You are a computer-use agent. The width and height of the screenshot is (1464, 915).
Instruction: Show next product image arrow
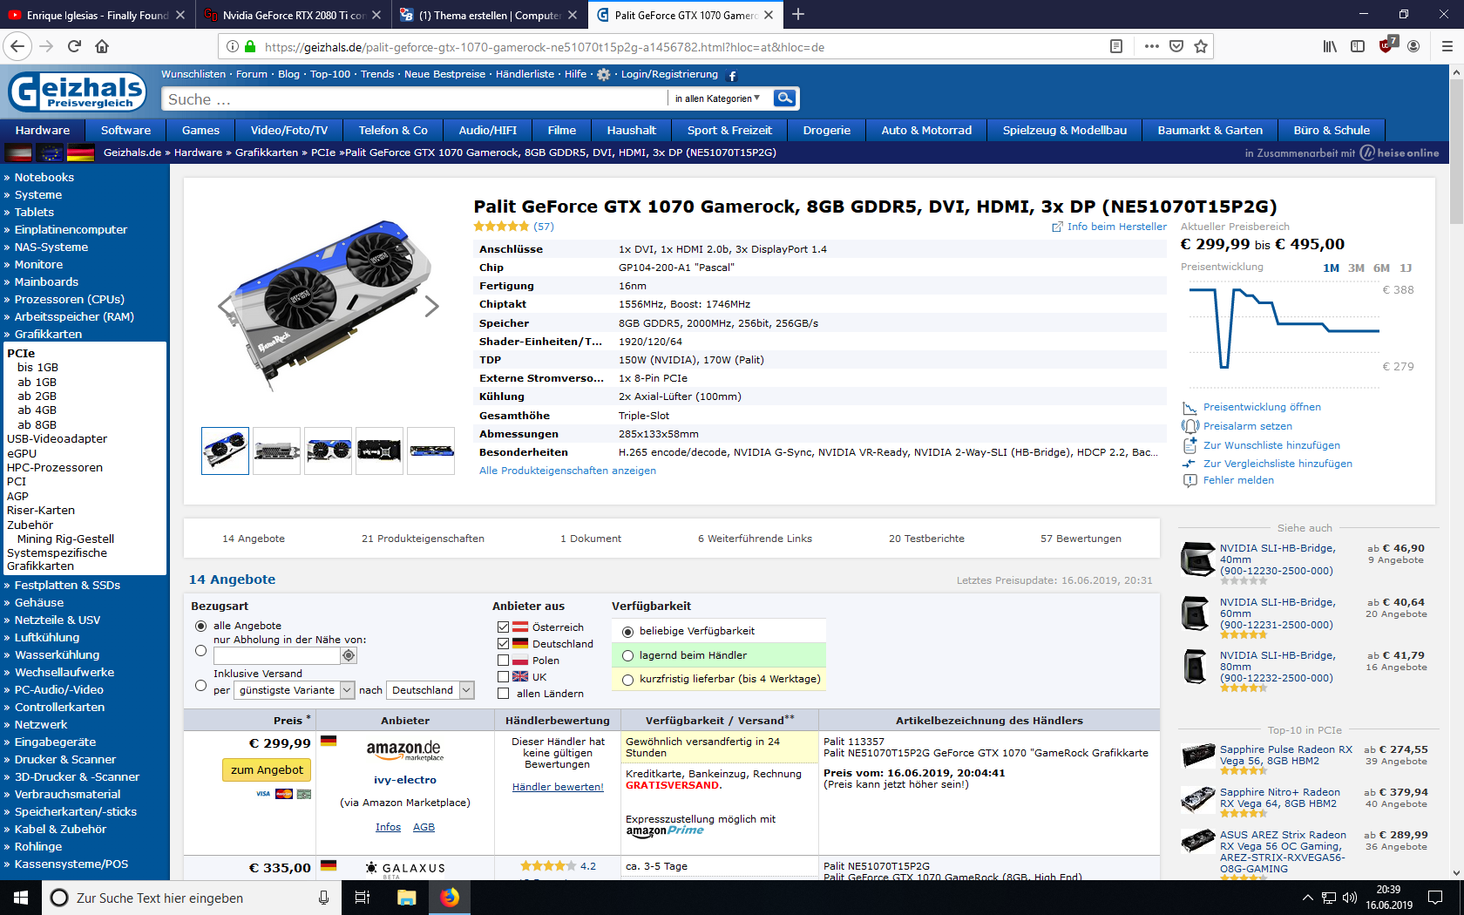pyautogui.click(x=432, y=306)
